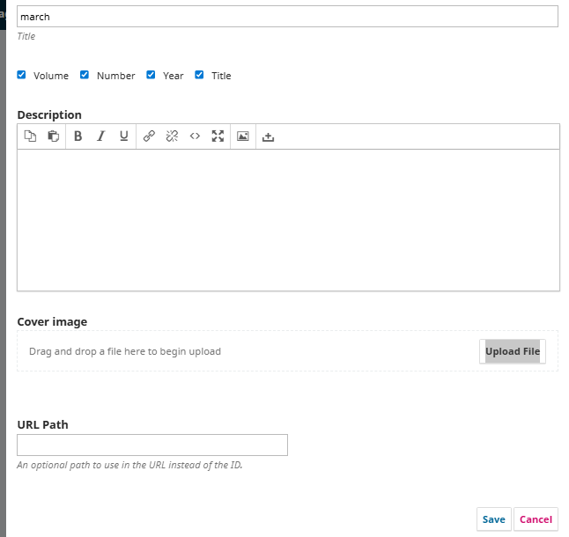Screen dimensions: 569x537
Task: Toggle italic formatting in Description editor
Action: [x=100, y=136]
